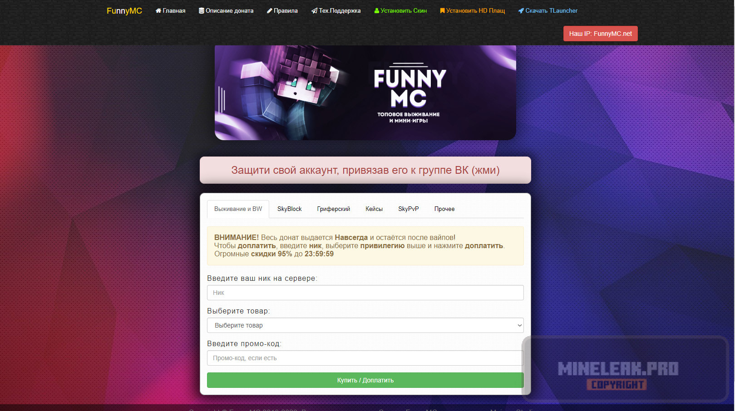Viewport: 735px width, 411px height.
Task: Open the Тех.Поддержка text link
Action: 340,10
